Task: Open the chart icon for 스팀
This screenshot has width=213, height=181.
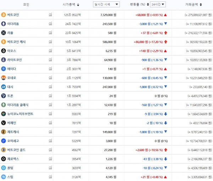Action: tap(50, 177)
